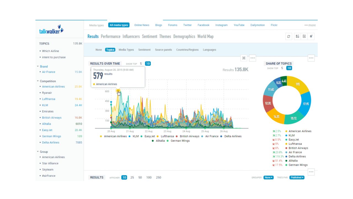Filter by Dailymotion media type

(258, 25)
